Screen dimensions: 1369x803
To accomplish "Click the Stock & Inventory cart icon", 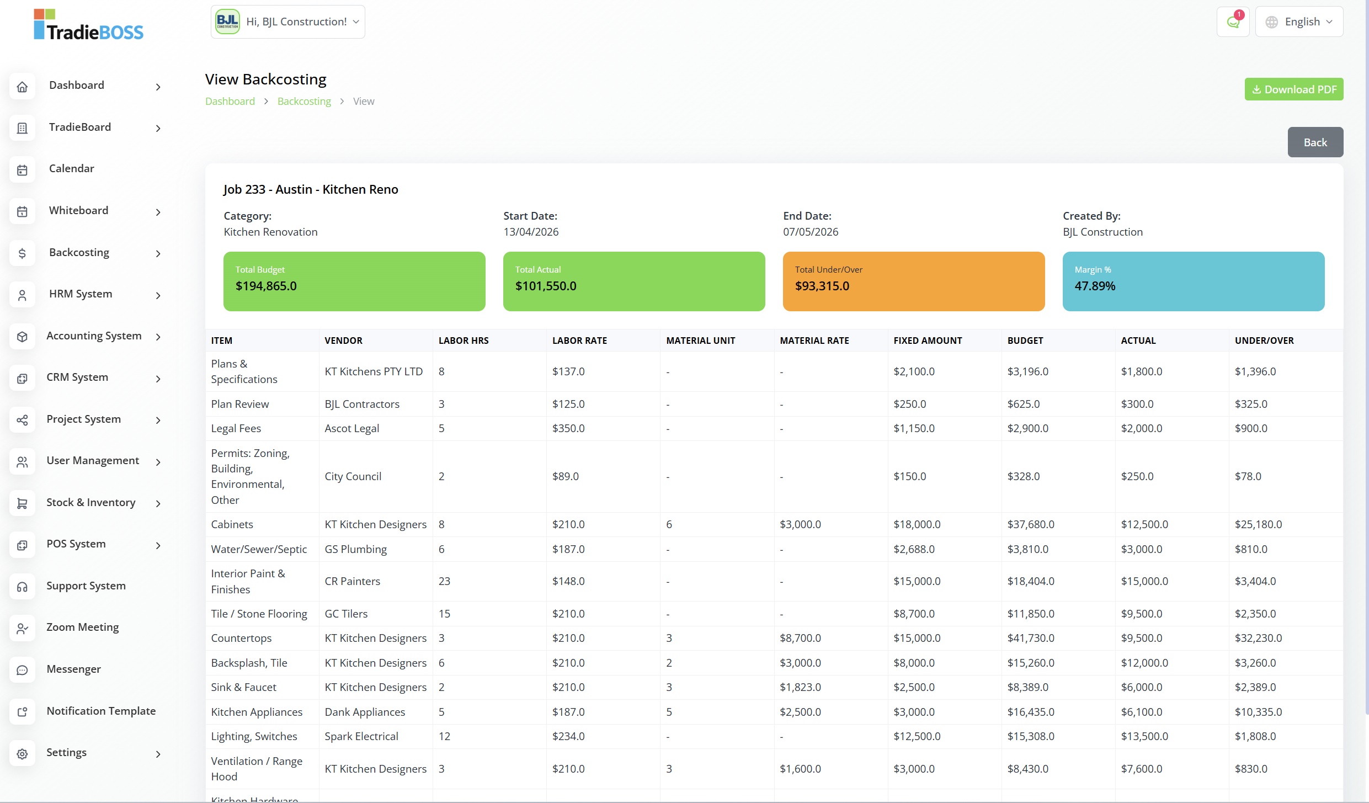I will coord(22,503).
